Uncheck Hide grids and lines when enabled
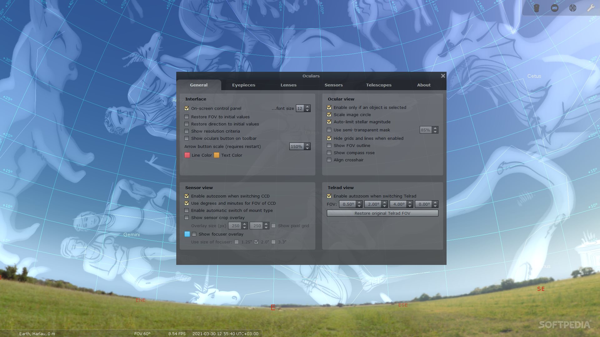The width and height of the screenshot is (600, 337). click(x=329, y=138)
